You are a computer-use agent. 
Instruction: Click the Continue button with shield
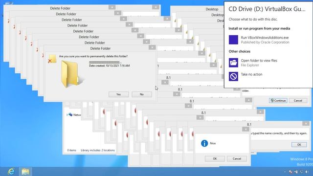click(x=278, y=101)
